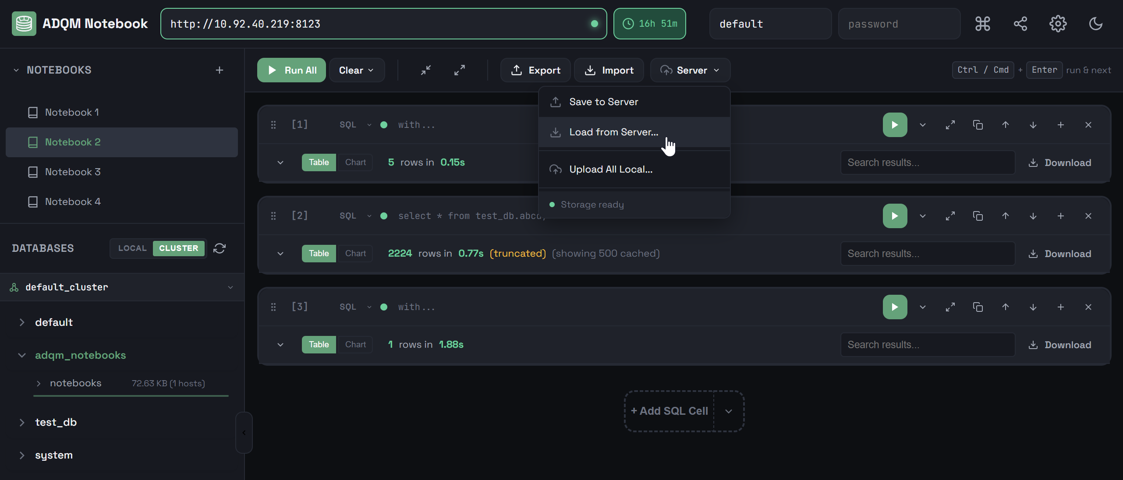This screenshot has height=480, width=1123.
Task: Click the Run All button
Action: (291, 70)
